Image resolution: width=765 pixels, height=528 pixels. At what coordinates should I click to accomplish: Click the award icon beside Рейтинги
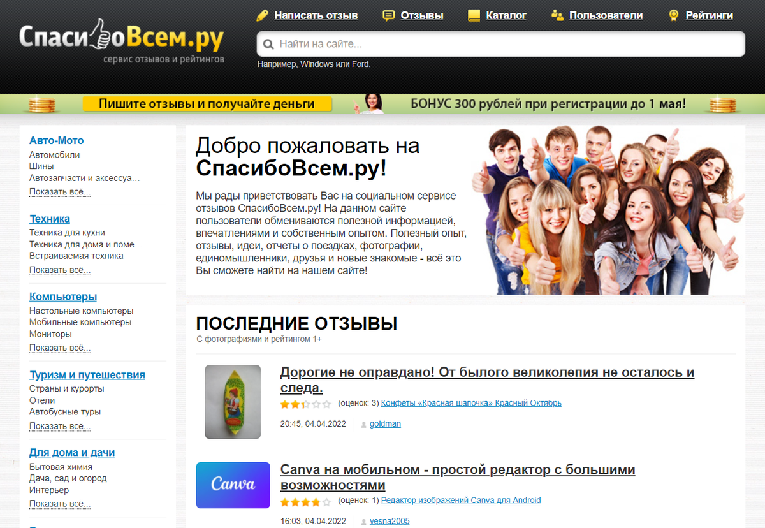(x=674, y=15)
